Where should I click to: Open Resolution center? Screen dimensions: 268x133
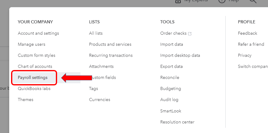pyautogui.click(x=177, y=122)
